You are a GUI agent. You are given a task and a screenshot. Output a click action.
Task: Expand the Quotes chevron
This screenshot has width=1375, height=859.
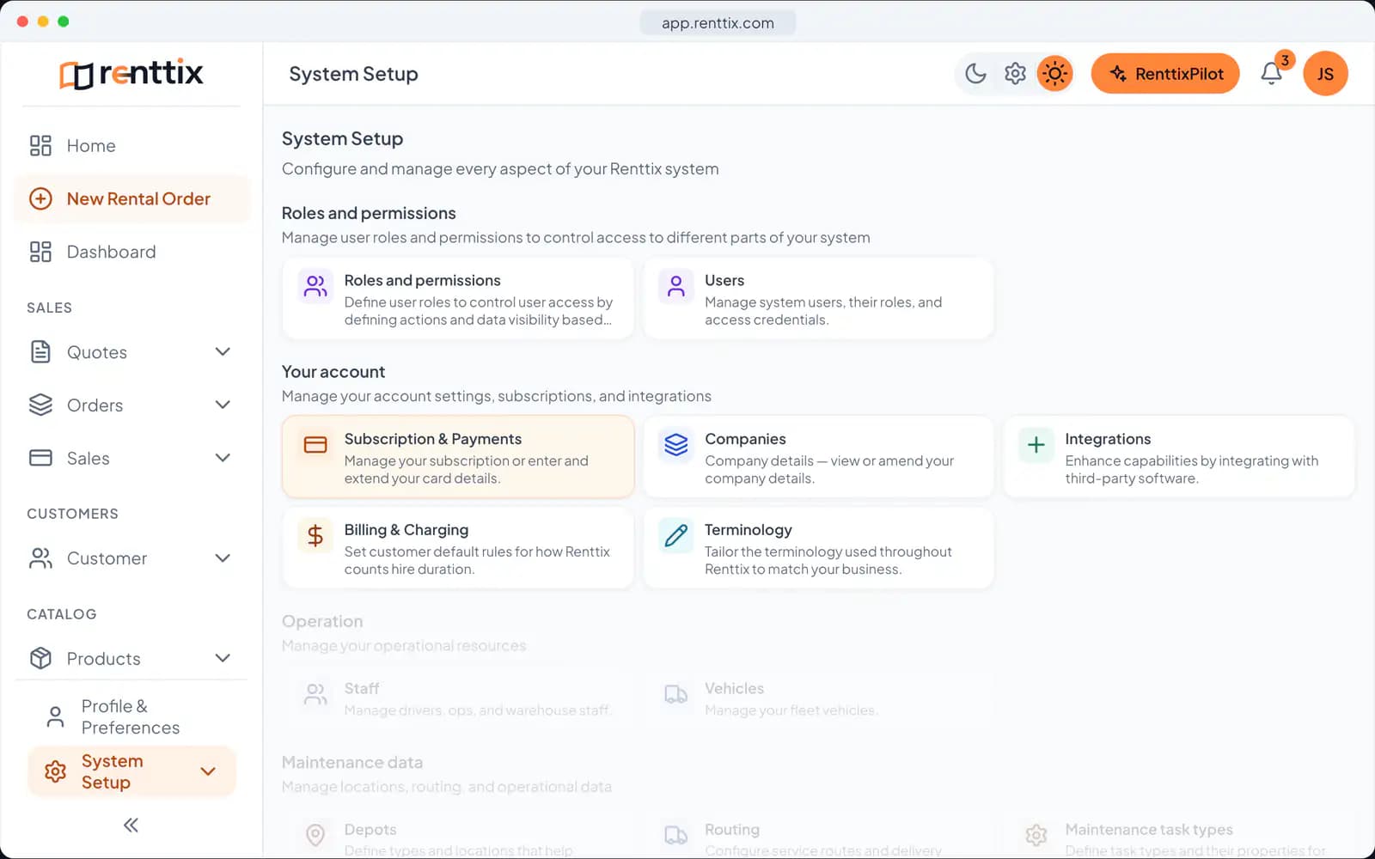coord(223,352)
